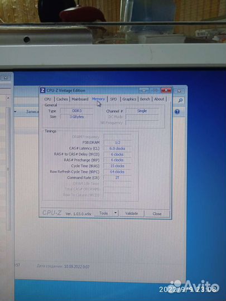Minimize the CPU-Z Vintage Edition window
This screenshot has height=301, width=226.
pos(144,90)
